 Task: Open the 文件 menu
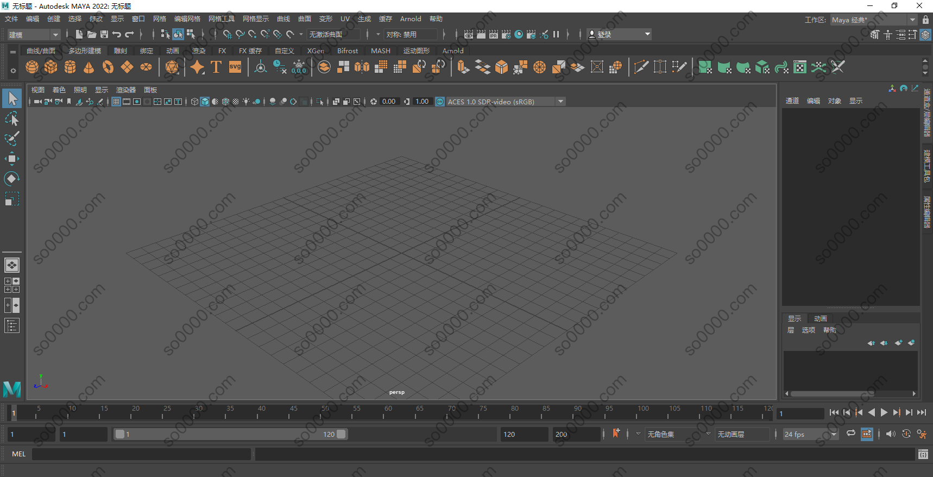pos(11,19)
